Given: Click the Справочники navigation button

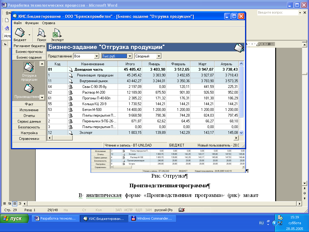Looking at the screenshot, I should (29, 139).
